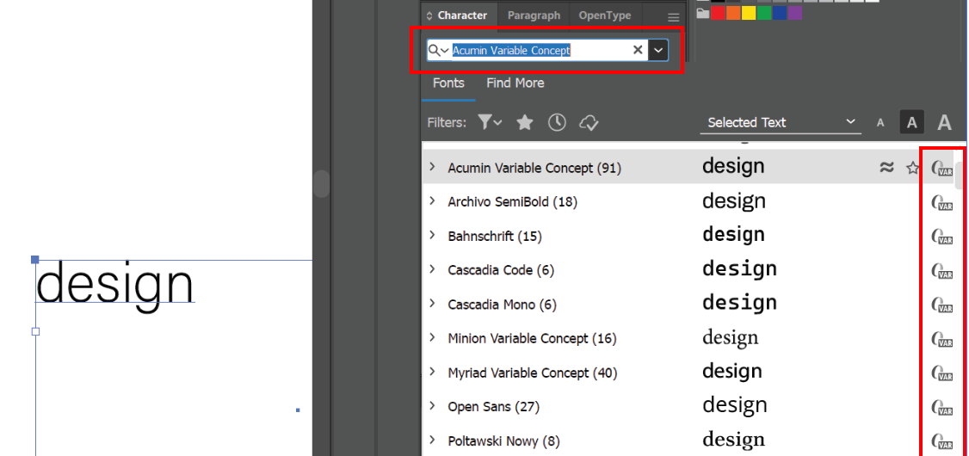Expand Cascadia Code font family
Image resolution: width=969 pixels, height=456 pixels.
433,269
